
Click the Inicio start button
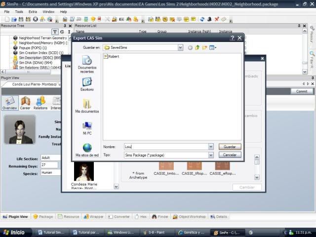coord(14,233)
